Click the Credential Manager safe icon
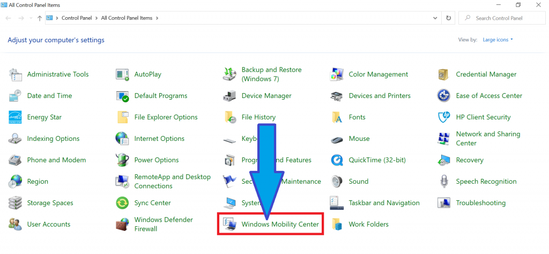The image size is (549, 254). click(x=443, y=74)
